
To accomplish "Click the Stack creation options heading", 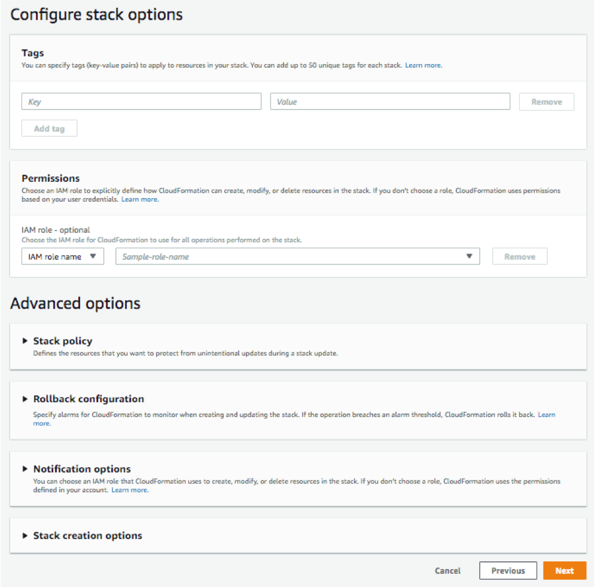I will [x=88, y=536].
